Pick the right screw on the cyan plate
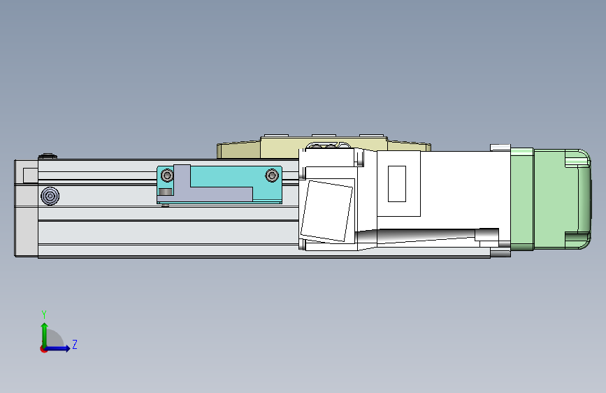This screenshot has width=606, height=393. click(x=272, y=176)
